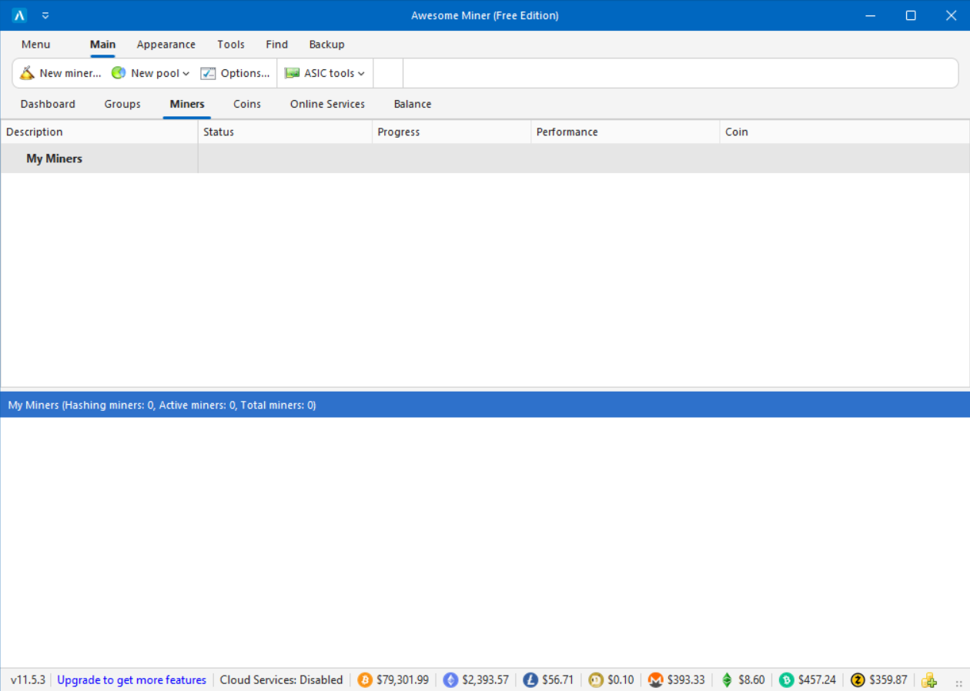Click Cloud Services: Disabled status
Image resolution: width=970 pixels, height=691 pixels.
281,680
